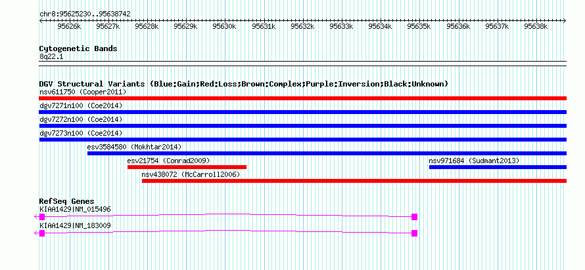Viewport: 585px width, 270px height.
Task: Click the 95629k ruler tick label
Action: click(186, 26)
